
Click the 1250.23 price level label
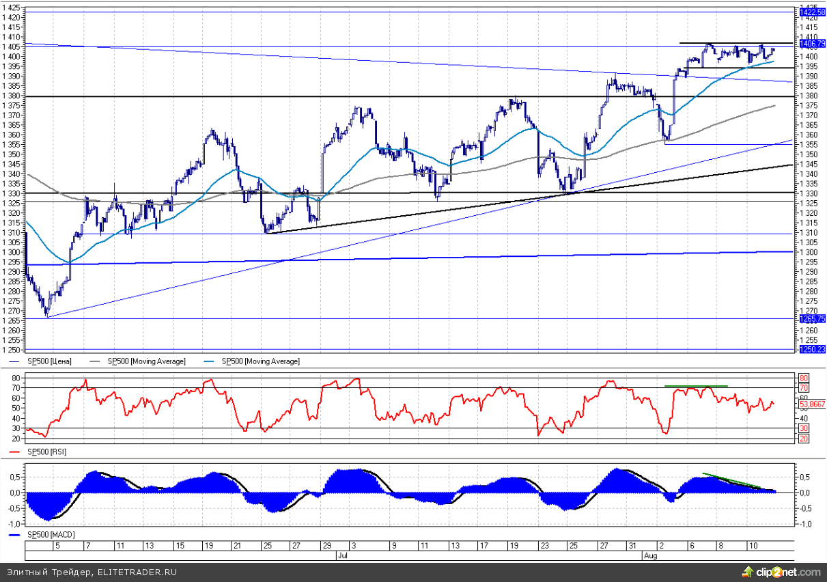[812, 349]
